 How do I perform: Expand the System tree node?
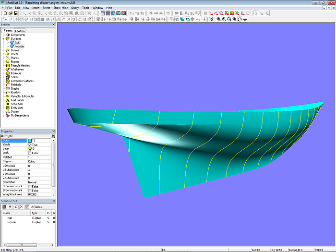(x=4, y=112)
